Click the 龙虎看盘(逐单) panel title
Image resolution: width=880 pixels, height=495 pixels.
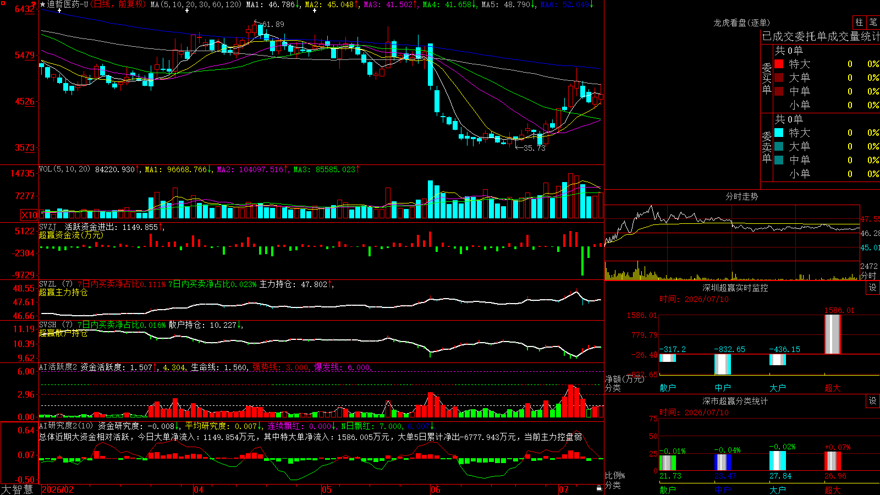pyautogui.click(x=742, y=23)
